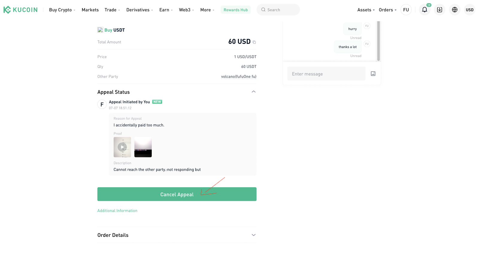Open the Buy Crypto dropdown menu
The height and width of the screenshot is (256, 479).
(x=62, y=10)
